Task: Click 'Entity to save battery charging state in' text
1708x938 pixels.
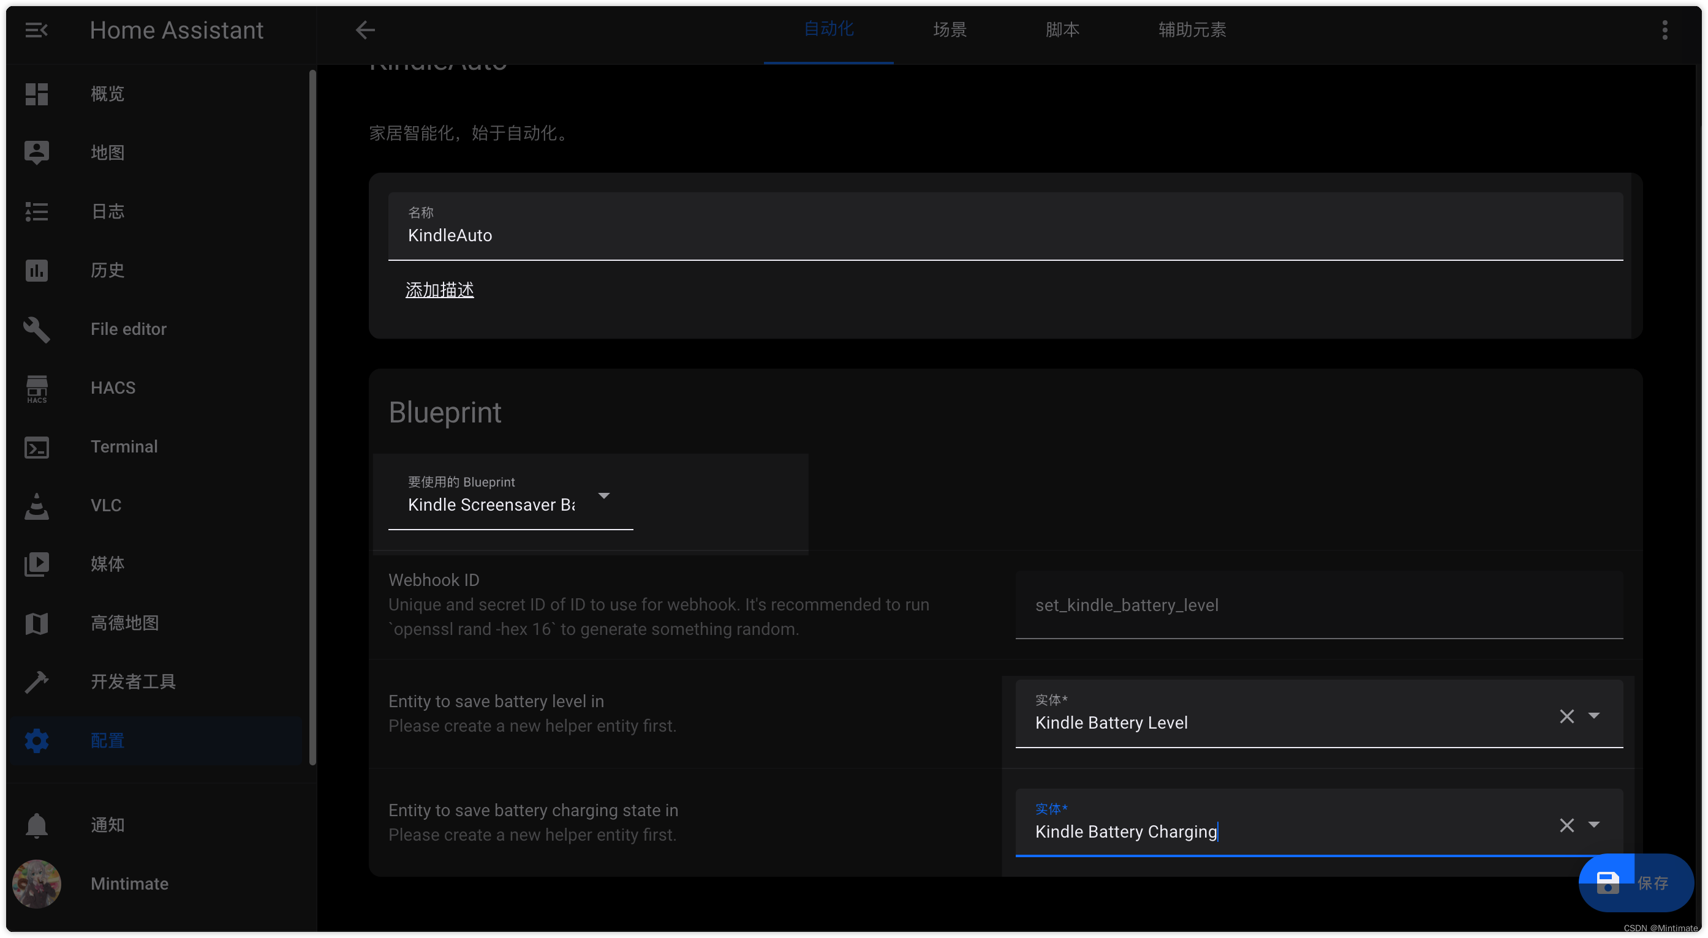Action: click(x=533, y=810)
